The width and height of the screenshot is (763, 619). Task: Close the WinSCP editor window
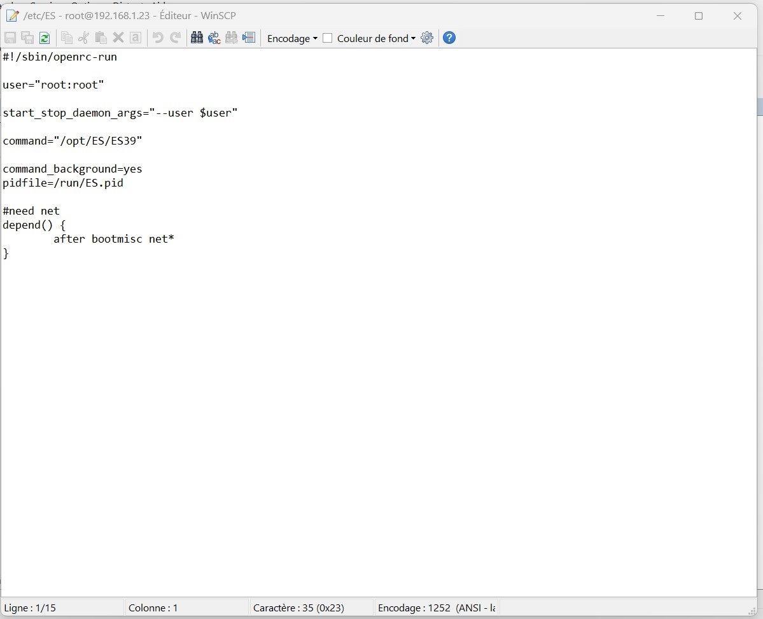tap(737, 15)
